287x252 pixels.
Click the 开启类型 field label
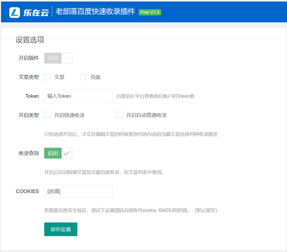coord(29,115)
